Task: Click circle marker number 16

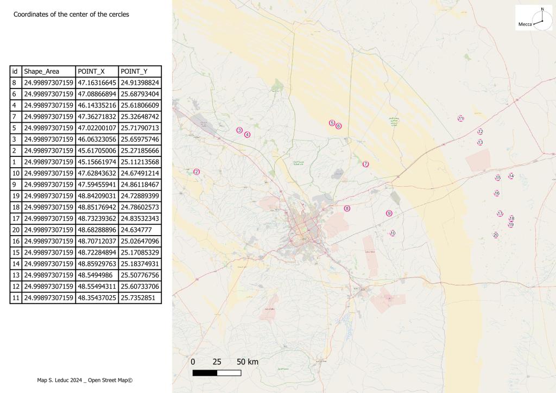Action: pos(497,193)
